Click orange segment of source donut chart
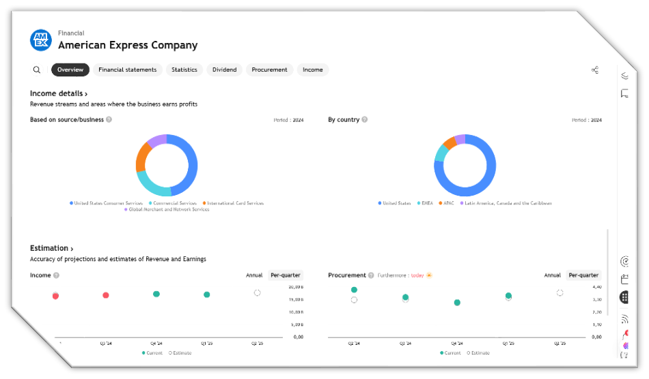Viewport: 649px width, 379px height. click(142, 157)
